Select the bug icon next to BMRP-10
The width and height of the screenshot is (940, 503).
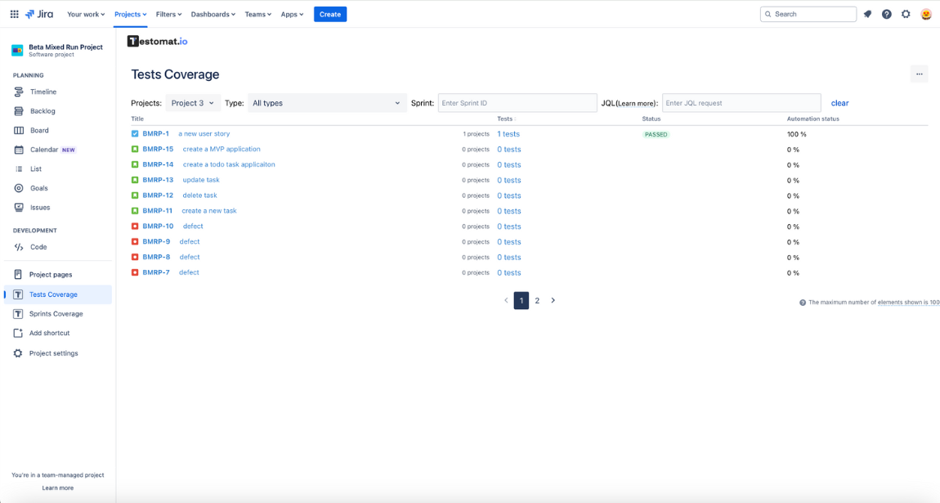135,226
